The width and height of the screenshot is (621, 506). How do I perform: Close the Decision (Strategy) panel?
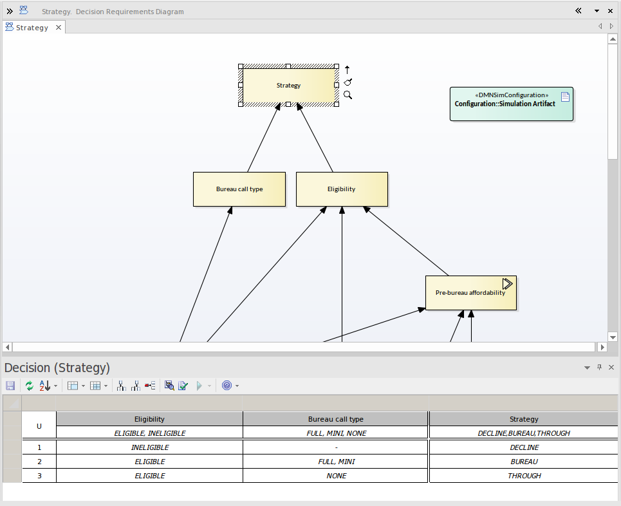coord(611,368)
